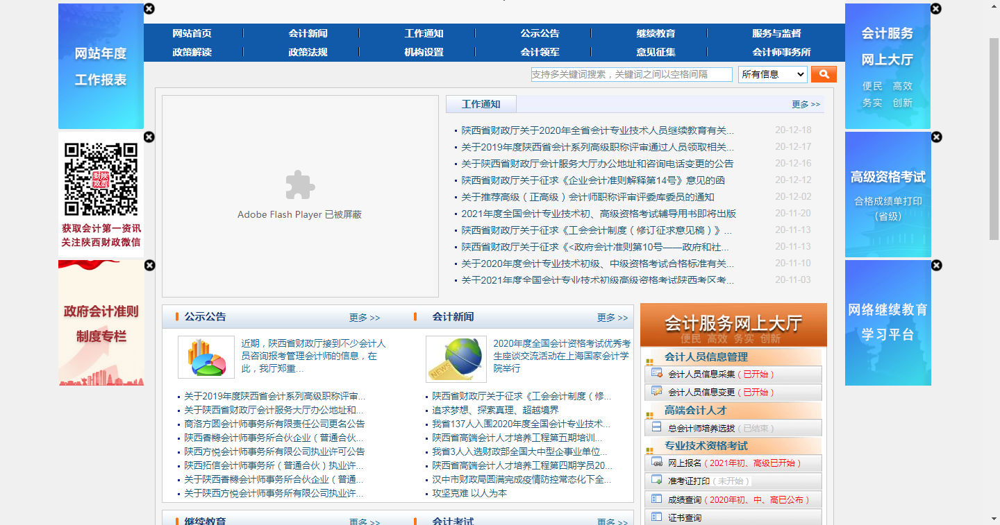This screenshot has width=1000, height=525.
Task: Click the icon beside 证书查询
Action: click(656, 517)
